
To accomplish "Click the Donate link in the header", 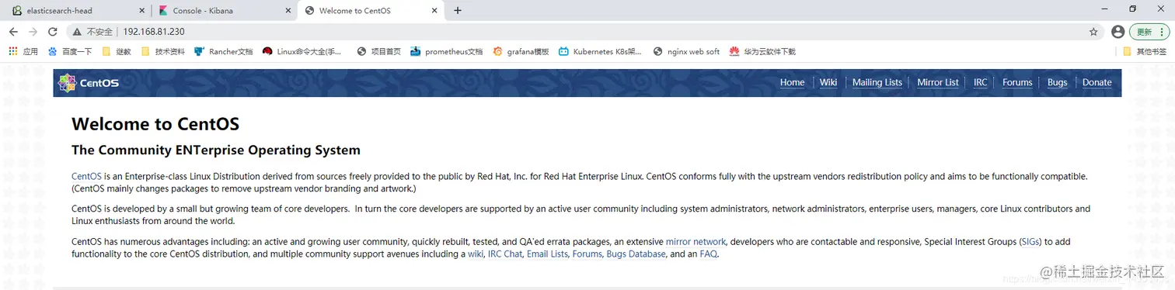I will [x=1097, y=82].
